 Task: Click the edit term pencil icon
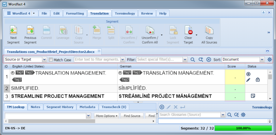pyautogui.click(x=169, y=107)
